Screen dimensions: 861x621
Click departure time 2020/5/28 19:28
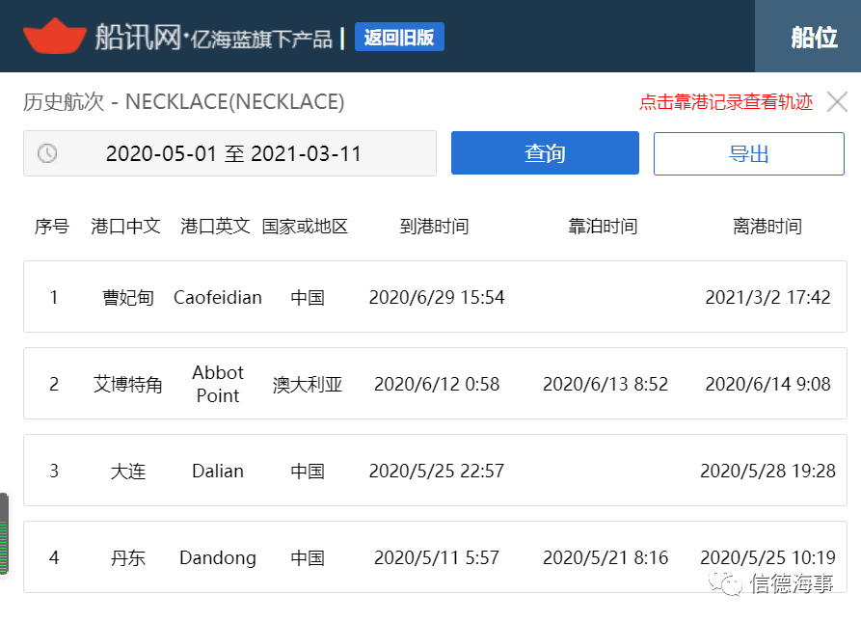tap(767, 471)
